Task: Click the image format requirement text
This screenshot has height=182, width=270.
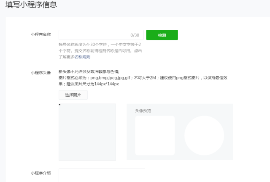Action: 143,81
